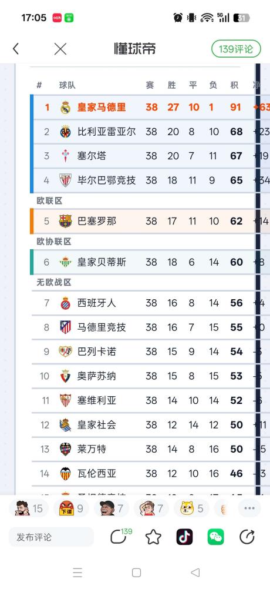
Task: Share to WeChat via green icon
Action: [215, 537]
